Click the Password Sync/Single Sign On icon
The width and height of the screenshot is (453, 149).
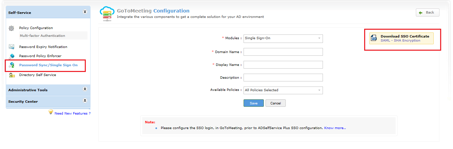click(11, 65)
